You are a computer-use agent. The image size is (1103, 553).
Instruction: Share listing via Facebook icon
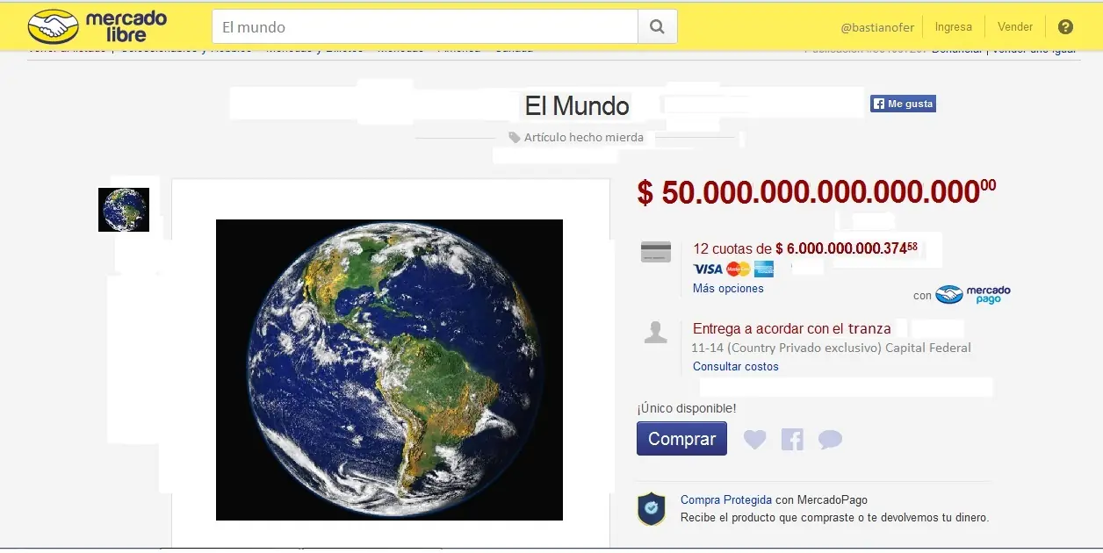[792, 439]
